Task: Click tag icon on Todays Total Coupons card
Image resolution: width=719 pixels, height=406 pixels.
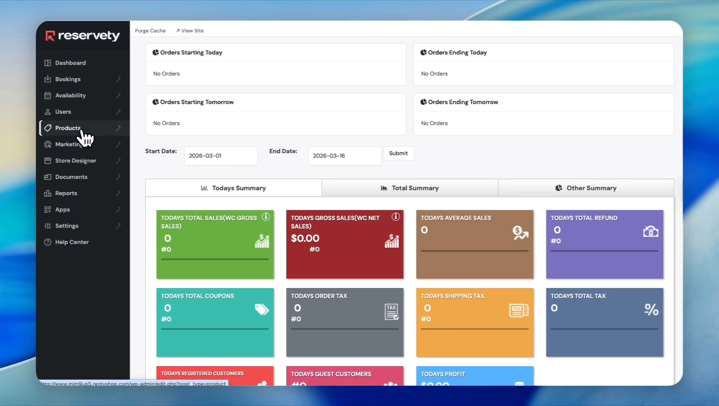Action: click(x=261, y=309)
